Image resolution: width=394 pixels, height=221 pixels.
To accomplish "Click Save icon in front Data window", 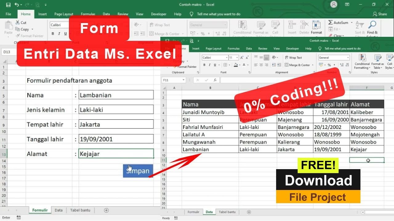I will click(167, 41).
